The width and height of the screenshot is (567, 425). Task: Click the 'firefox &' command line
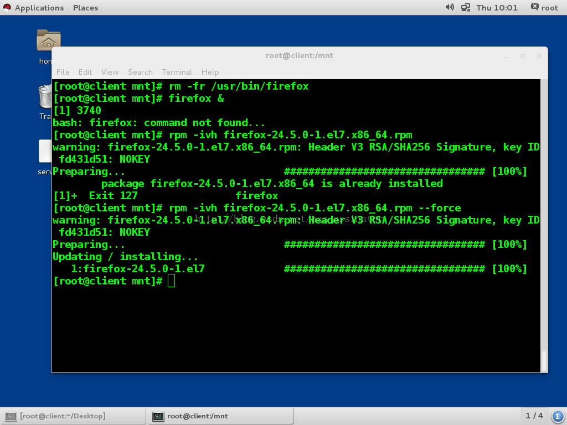click(x=138, y=99)
